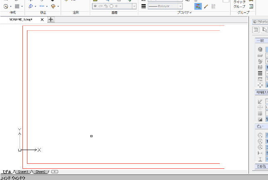The image size is (268, 180).
Task: Collapse the 一般 section header
Action: point(261,41)
